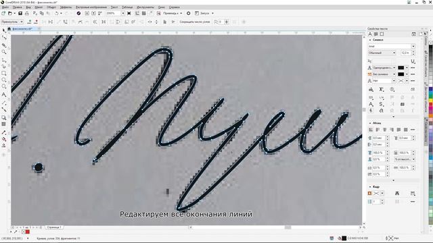Click the Reduce Nodes button
The width and height of the screenshot is (433, 243).
coord(195,22)
